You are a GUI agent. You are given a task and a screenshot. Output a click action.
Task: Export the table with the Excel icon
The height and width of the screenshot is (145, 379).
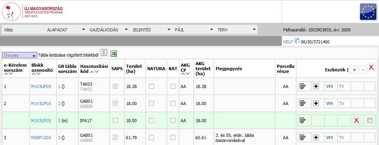(114, 54)
